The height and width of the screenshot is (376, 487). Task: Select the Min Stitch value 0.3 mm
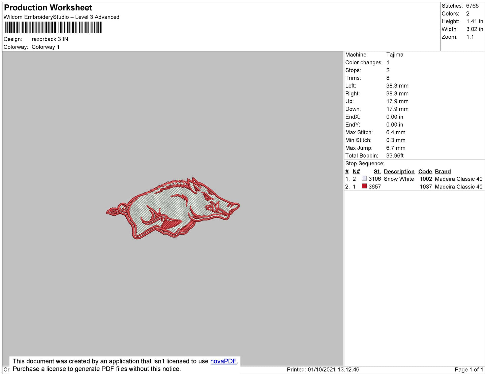396,140
